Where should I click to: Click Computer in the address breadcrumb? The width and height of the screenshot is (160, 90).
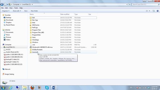(x=16, y=4)
